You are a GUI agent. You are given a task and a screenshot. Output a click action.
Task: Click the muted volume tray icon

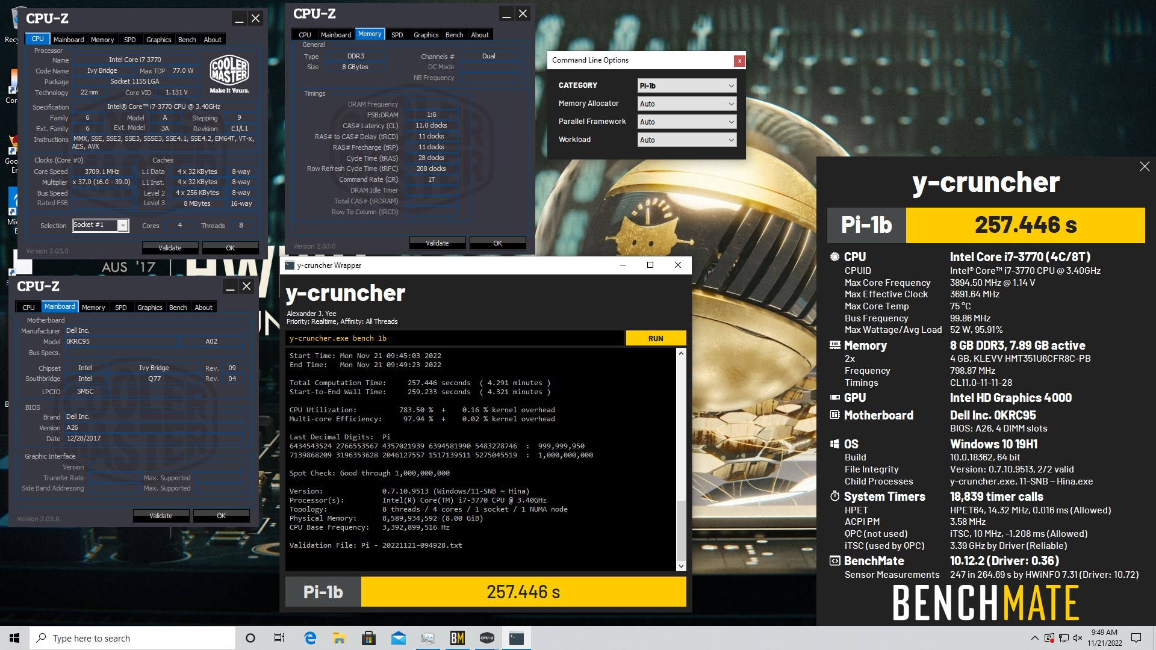point(1078,638)
